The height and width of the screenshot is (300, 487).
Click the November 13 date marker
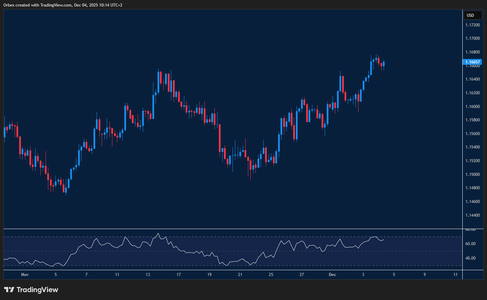(148, 274)
